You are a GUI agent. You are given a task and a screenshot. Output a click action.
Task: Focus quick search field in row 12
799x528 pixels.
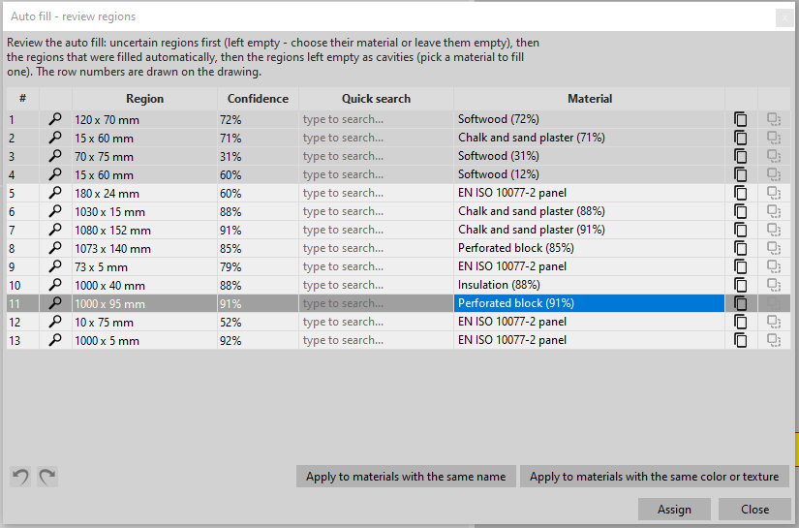tap(376, 322)
